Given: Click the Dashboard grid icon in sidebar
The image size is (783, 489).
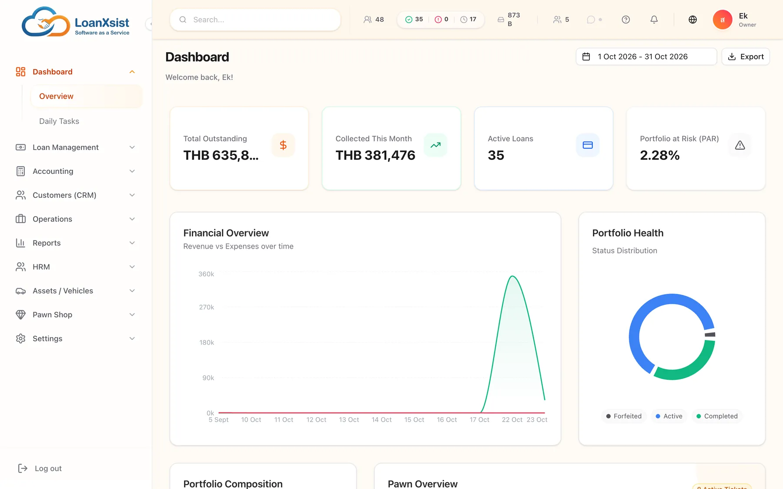Looking at the screenshot, I should 20,72.
